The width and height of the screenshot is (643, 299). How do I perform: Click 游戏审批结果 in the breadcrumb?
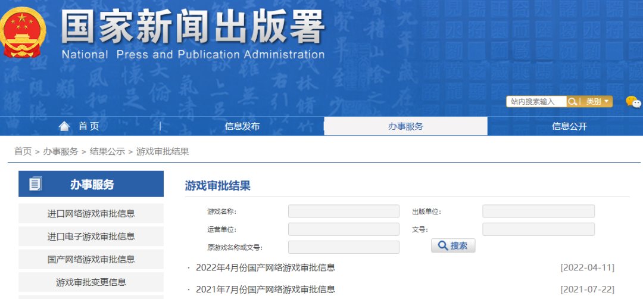(163, 151)
